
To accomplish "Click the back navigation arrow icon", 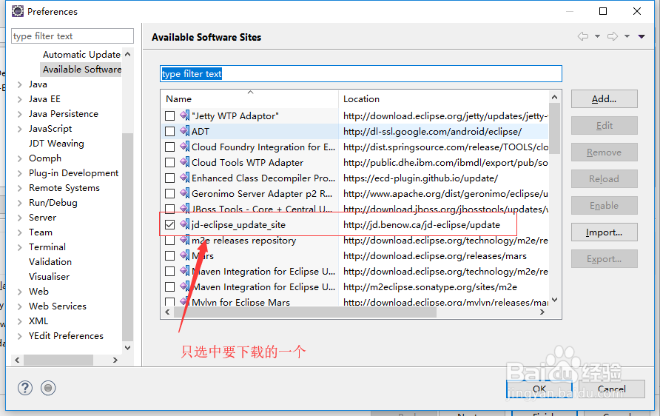I will coord(583,36).
